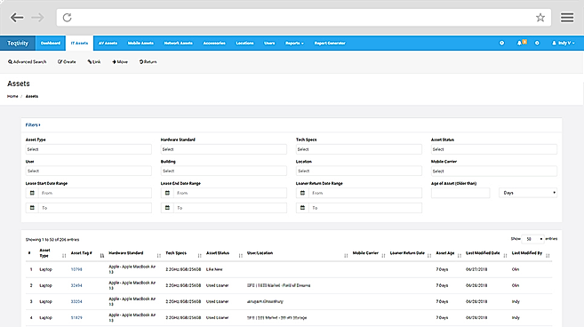Click the Teqtivity logo
Viewport: 584px width, 327px height.
18,44
